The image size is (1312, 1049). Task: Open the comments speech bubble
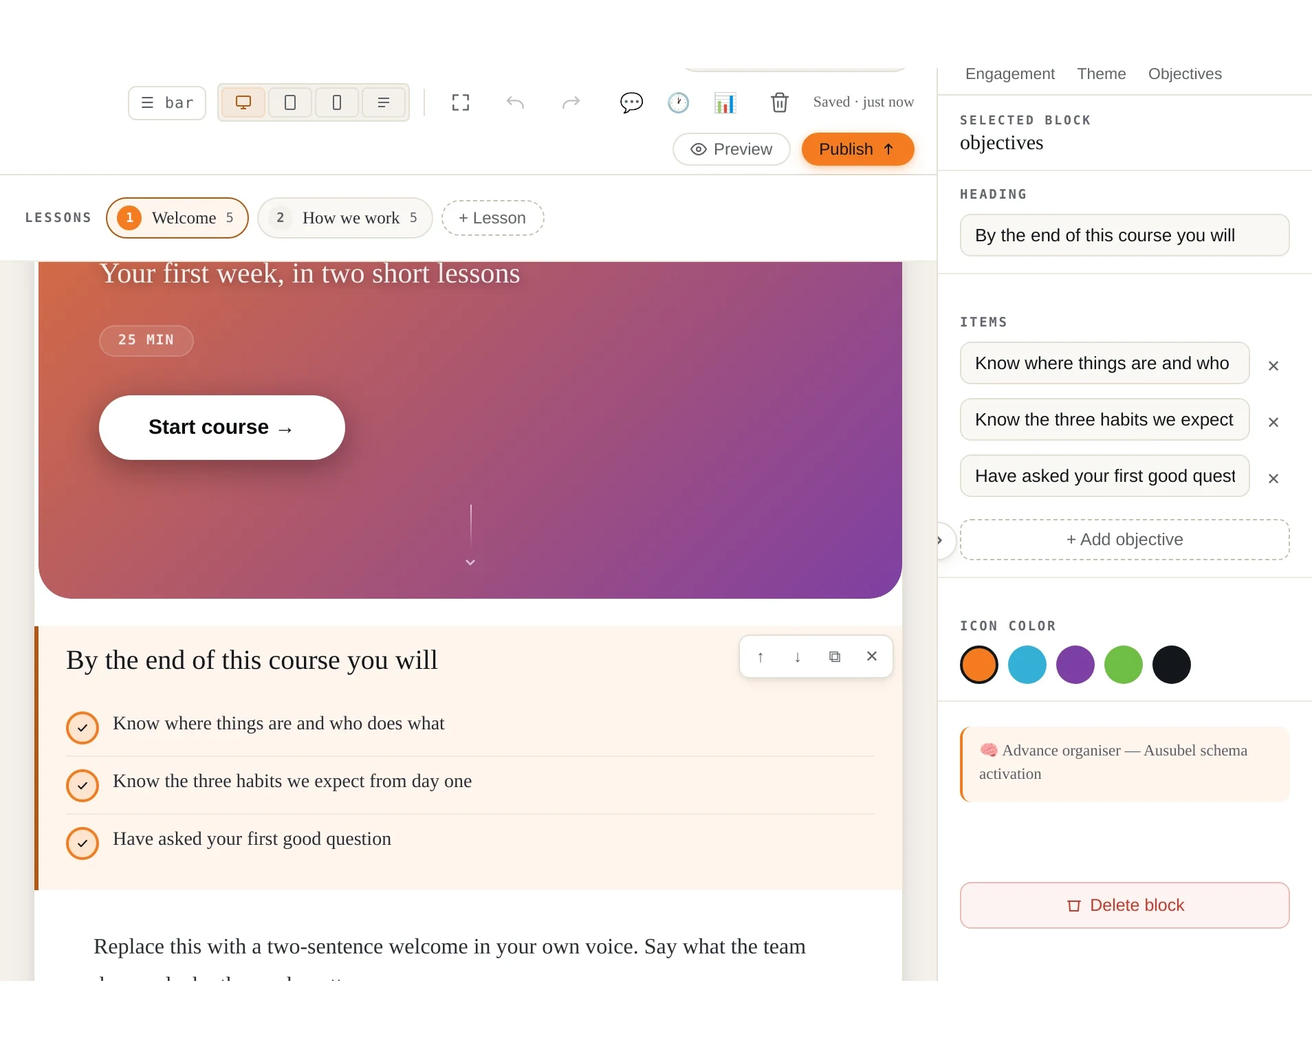[x=631, y=103]
